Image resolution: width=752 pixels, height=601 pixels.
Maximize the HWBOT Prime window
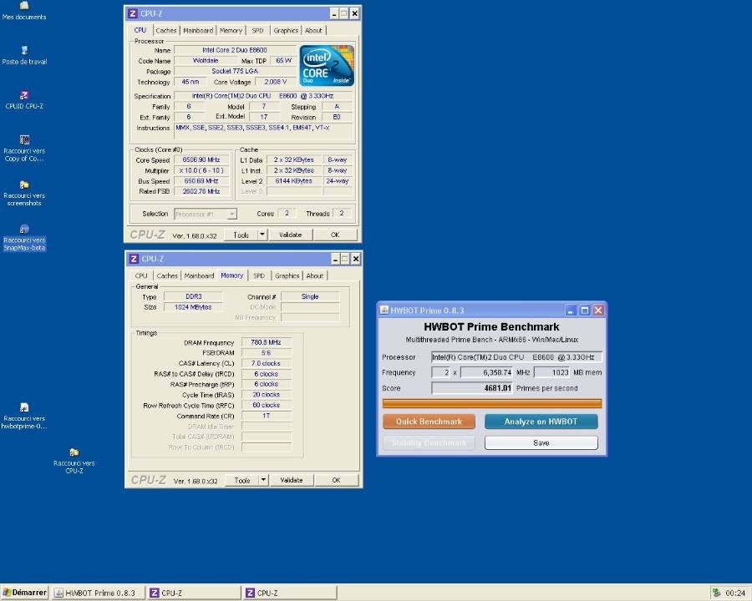pyautogui.click(x=585, y=311)
